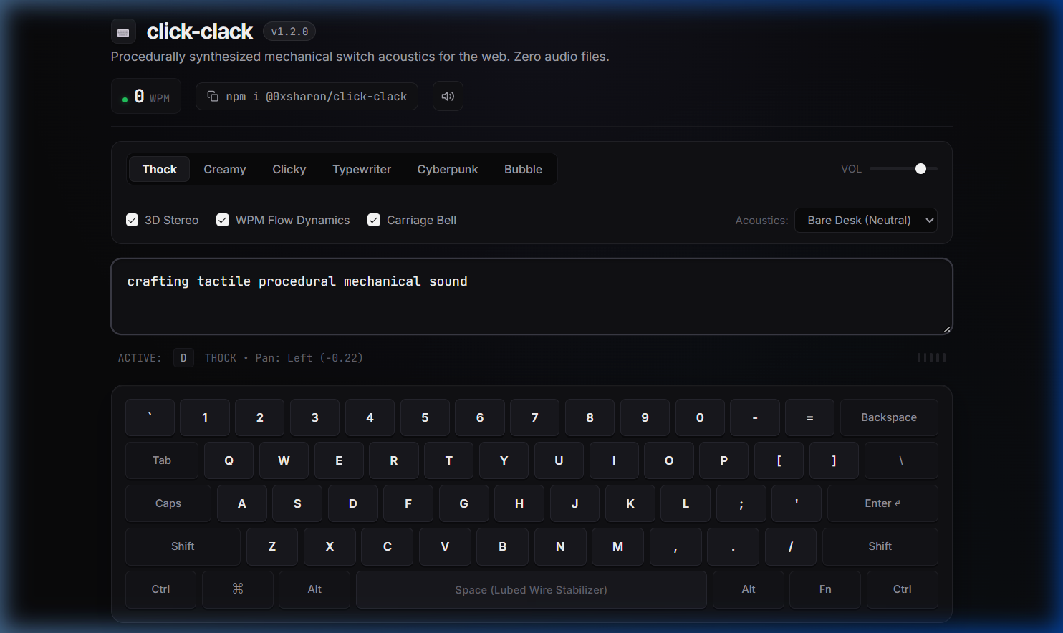Pick the Bubble sound tab
This screenshot has height=633, width=1063.
coord(523,169)
